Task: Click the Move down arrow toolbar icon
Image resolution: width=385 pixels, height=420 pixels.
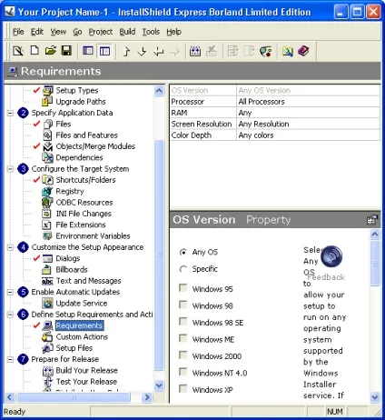Action: (x=142, y=51)
